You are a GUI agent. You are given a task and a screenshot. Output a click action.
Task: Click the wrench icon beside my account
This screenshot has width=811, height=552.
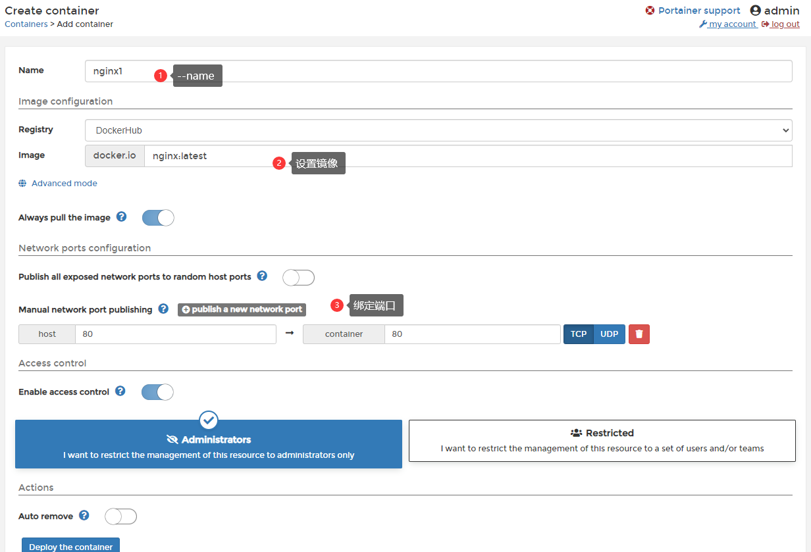coord(702,24)
